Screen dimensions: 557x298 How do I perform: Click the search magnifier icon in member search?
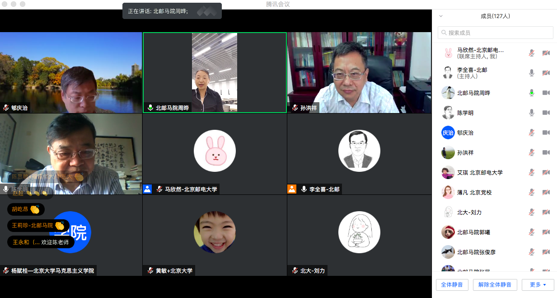coord(444,33)
